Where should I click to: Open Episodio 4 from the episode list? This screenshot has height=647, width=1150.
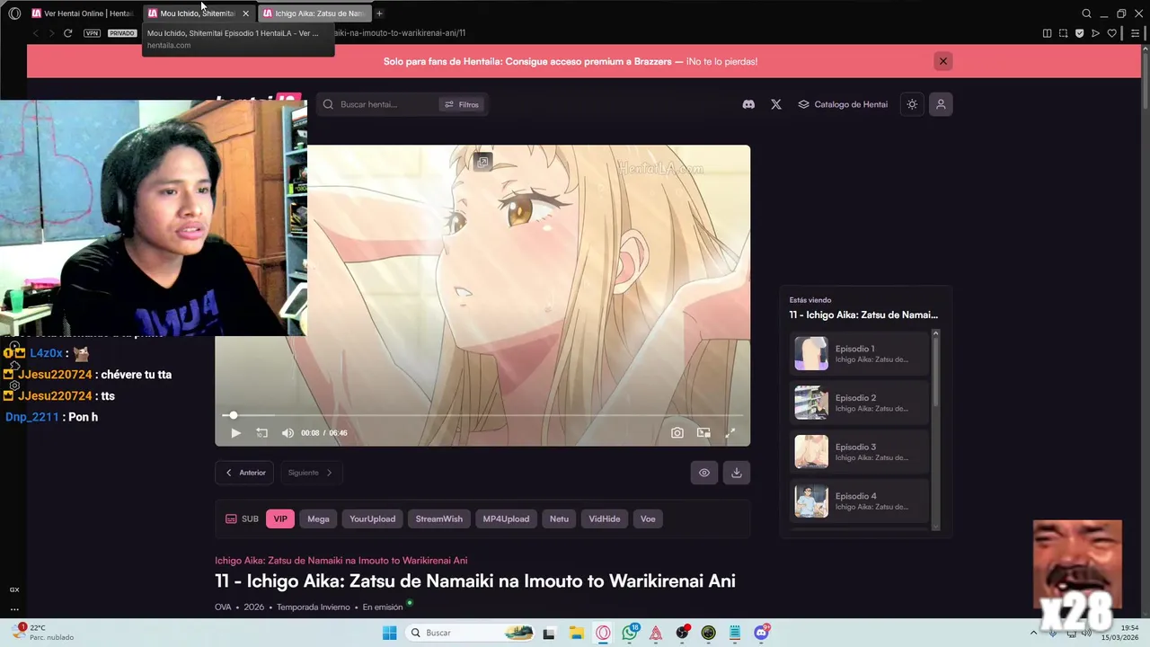pos(860,501)
